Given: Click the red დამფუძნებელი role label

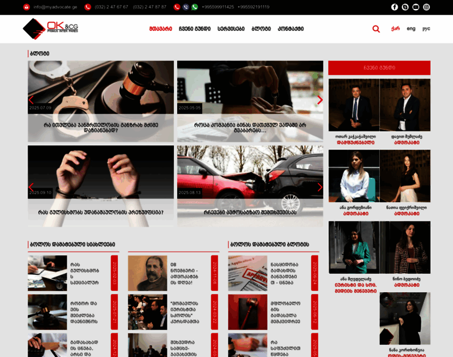Looking at the screenshot, I should (356, 143).
